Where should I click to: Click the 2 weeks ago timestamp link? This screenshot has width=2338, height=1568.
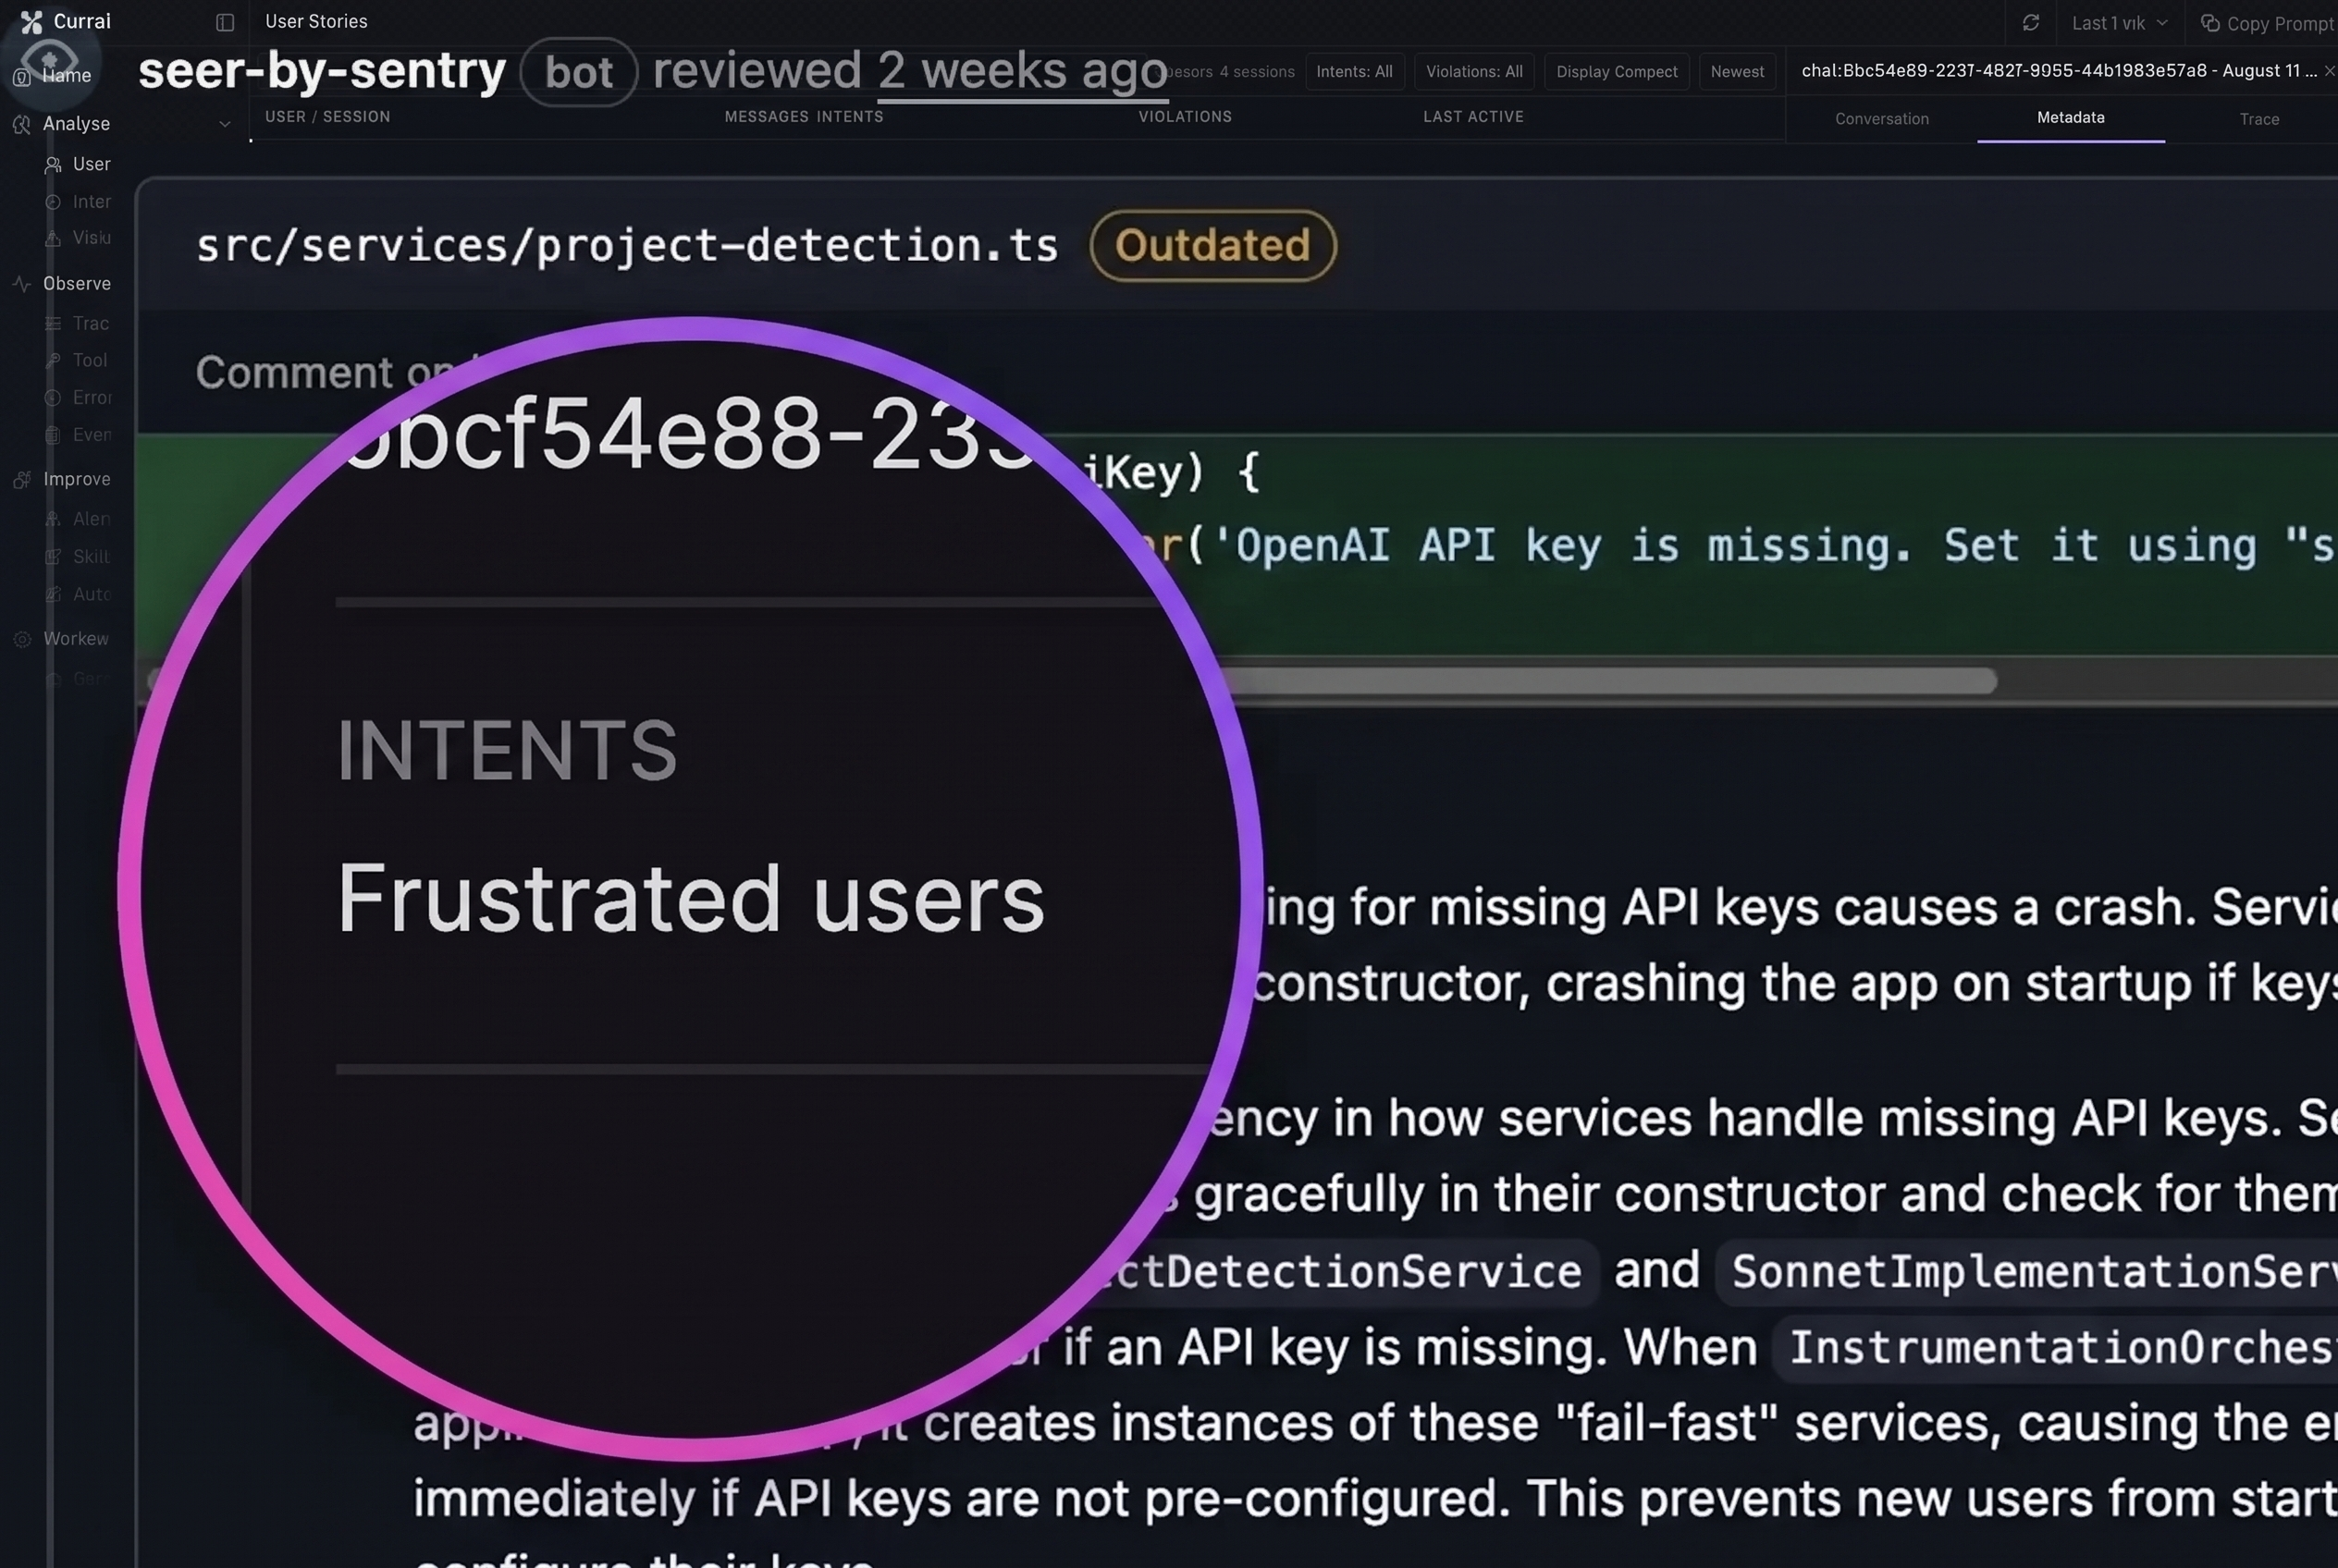pyautogui.click(x=1023, y=71)
